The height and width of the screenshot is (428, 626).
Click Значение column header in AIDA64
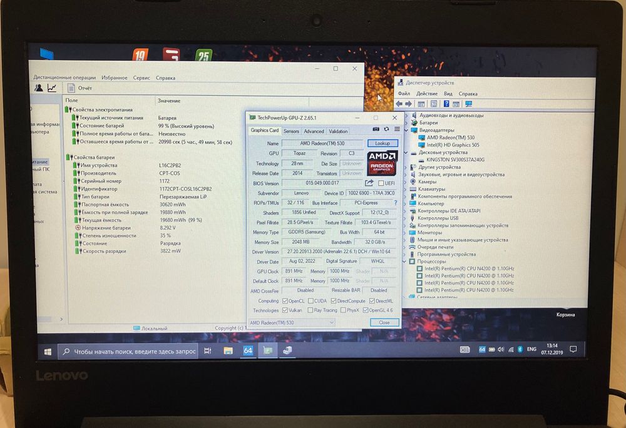click(169, 101)
